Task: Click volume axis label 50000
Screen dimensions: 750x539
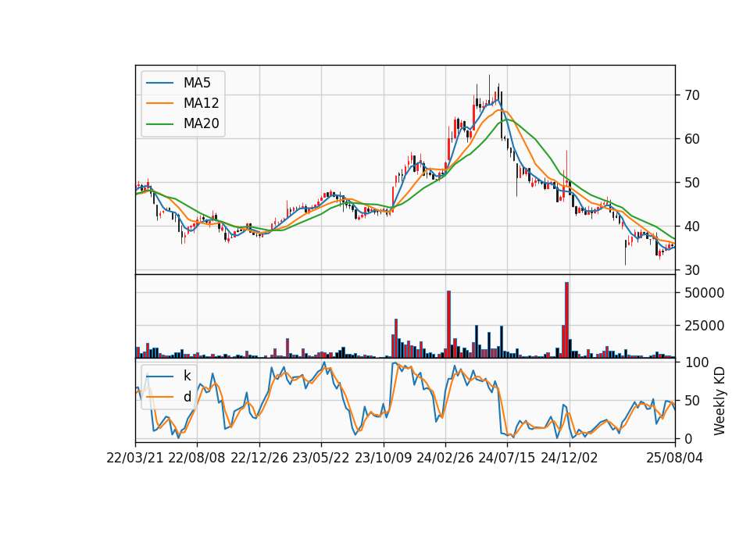Action: coord(704,293)
